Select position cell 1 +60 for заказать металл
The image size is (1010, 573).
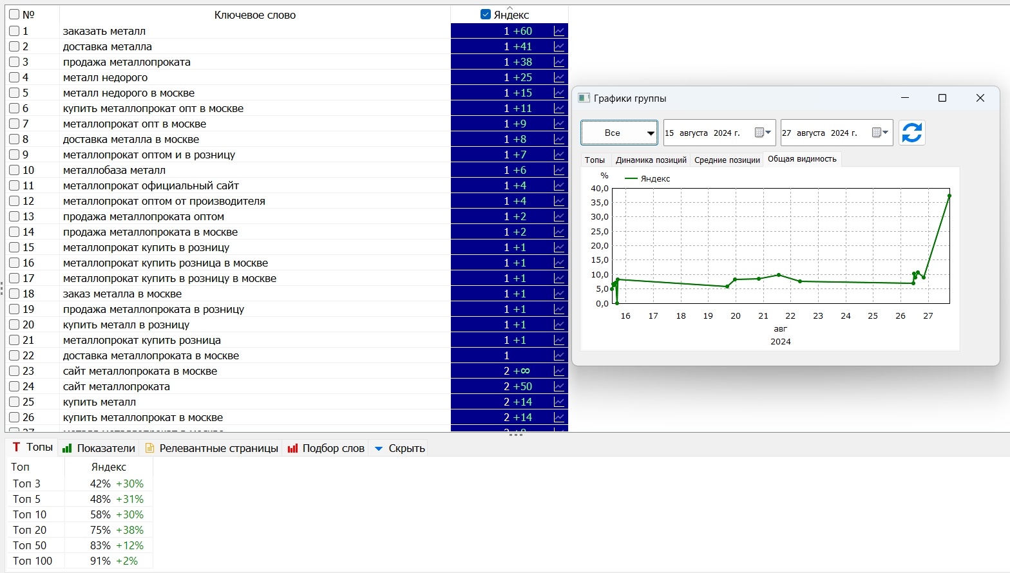click(509, 31)
